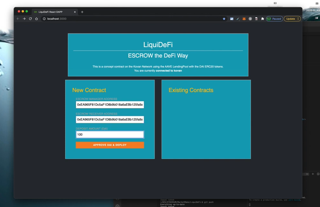Viewport: 320px width, 207px height.
Task: Open the gray circular U extension
Action: [x=250, y=19]
